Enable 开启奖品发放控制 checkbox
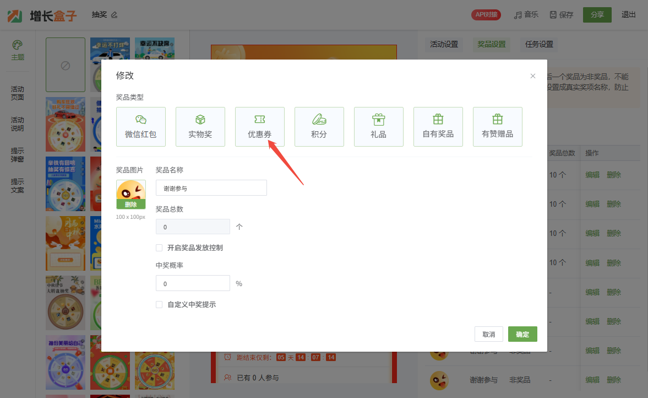Image resolution: width=648 pixels, height=398 pixels. tap(159, 248)
